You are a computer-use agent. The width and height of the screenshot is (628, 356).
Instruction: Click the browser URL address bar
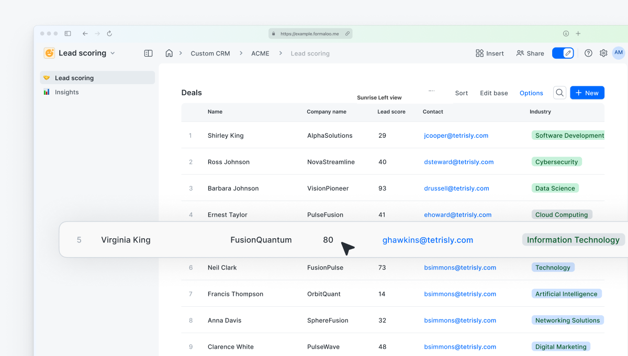pyautogui.click(x=310, y=34)
